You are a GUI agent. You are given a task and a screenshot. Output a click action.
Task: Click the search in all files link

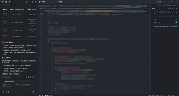(172, 27)
